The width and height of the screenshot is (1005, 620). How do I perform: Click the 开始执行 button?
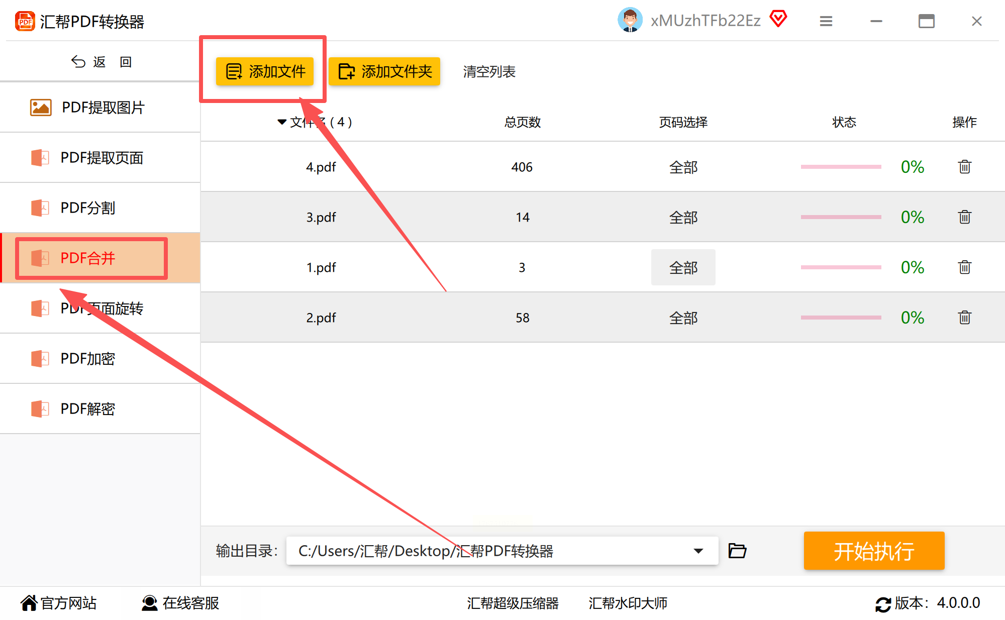coord(874,551)
